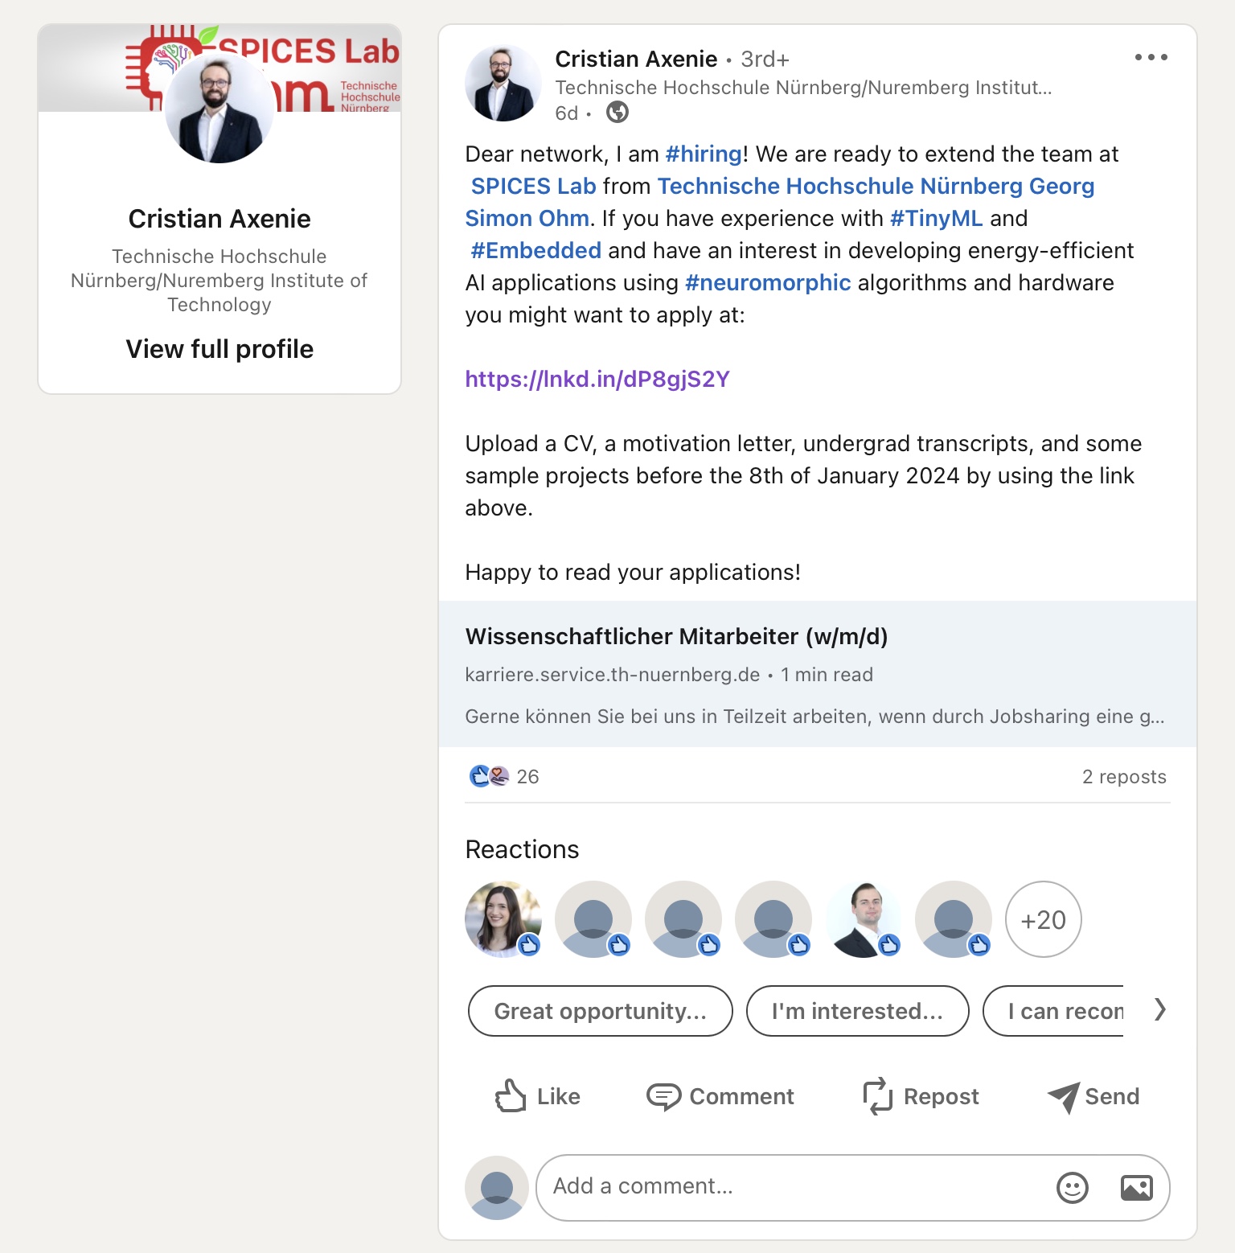Click Cristian Axenie name in sidebar card
This screenshot has width=1235, height=1253.
pos(220,219)
